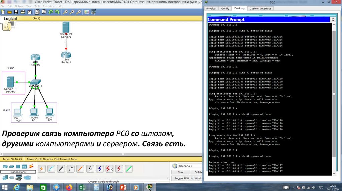Click Power Cycle Devices button
This screenshot has width=342, height=191.
(40, 159)
